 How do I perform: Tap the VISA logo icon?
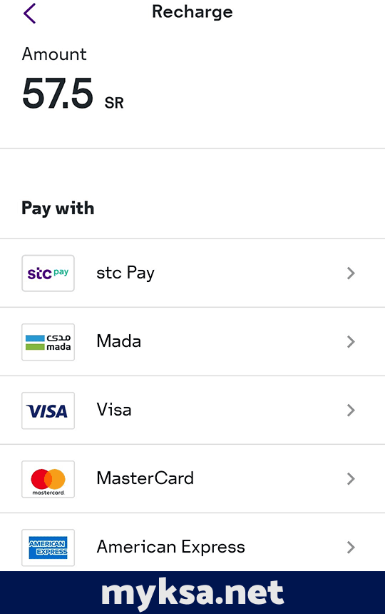(48, 411)
